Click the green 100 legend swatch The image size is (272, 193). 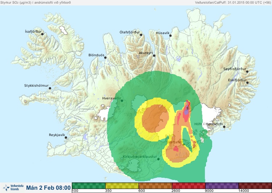[x=88, y=186]
